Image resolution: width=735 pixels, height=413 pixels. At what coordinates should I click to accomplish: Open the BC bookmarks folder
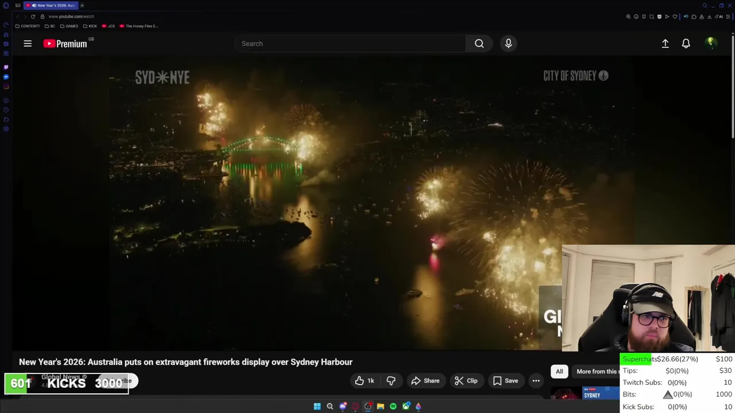(x=50, y=26)
